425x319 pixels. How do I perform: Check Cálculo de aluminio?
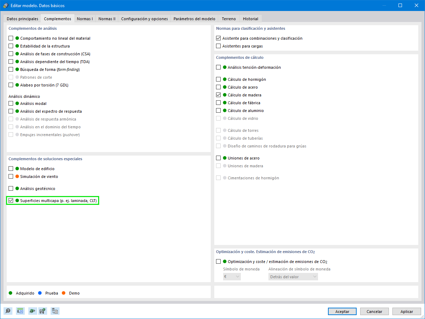[x=219, y=111]
